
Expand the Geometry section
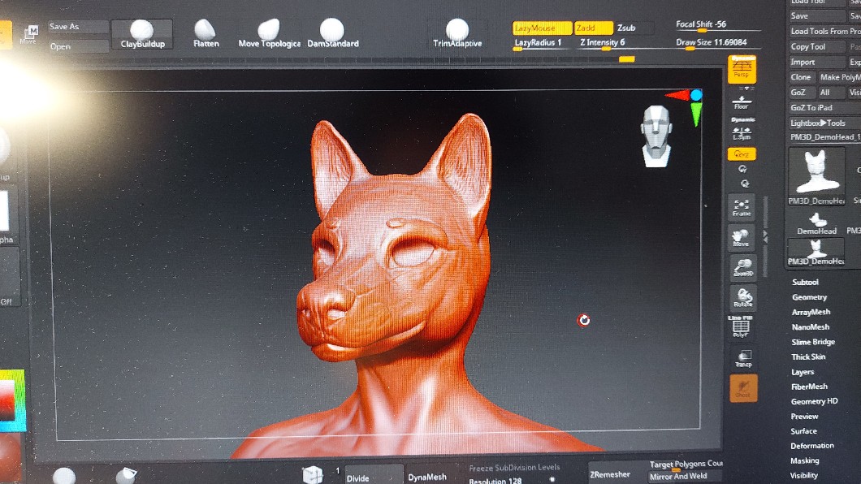[809, 297]
